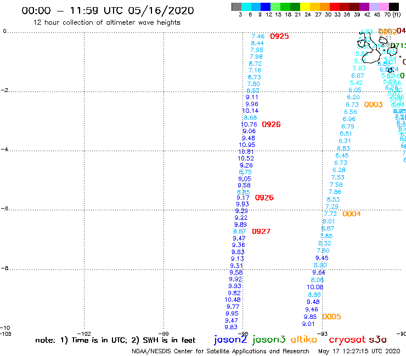Click the wave height value 9.85
Image resolution: width=406 pixels, height=356 pixels.
(310, 317)
